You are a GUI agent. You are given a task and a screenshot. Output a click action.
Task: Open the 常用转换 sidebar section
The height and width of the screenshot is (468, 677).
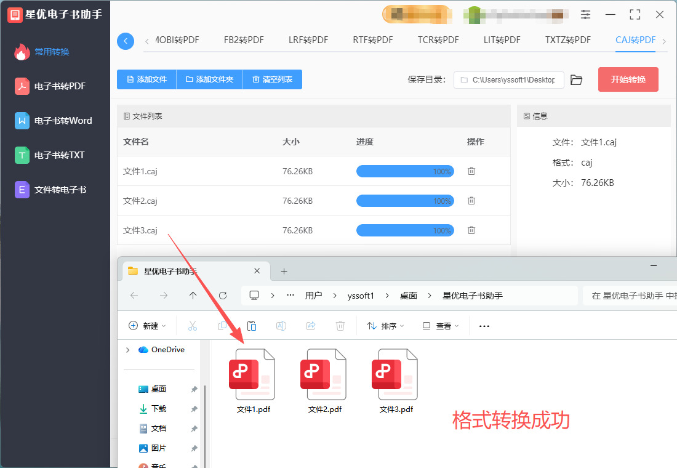(x=42, y=52)
